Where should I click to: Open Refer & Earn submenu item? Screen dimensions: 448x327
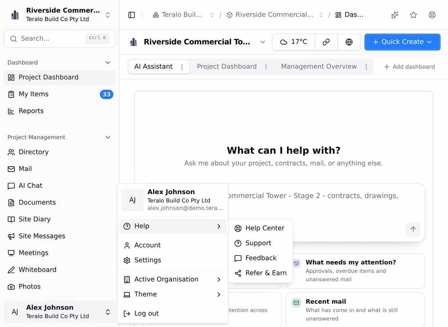point(261,273)
